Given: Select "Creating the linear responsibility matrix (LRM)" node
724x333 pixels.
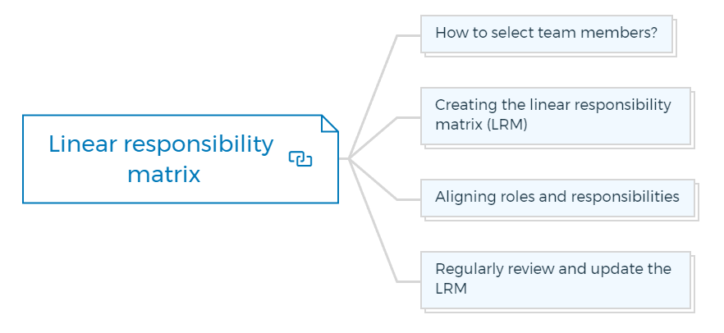Looking at the screenshot, I should tap(556, 116).
